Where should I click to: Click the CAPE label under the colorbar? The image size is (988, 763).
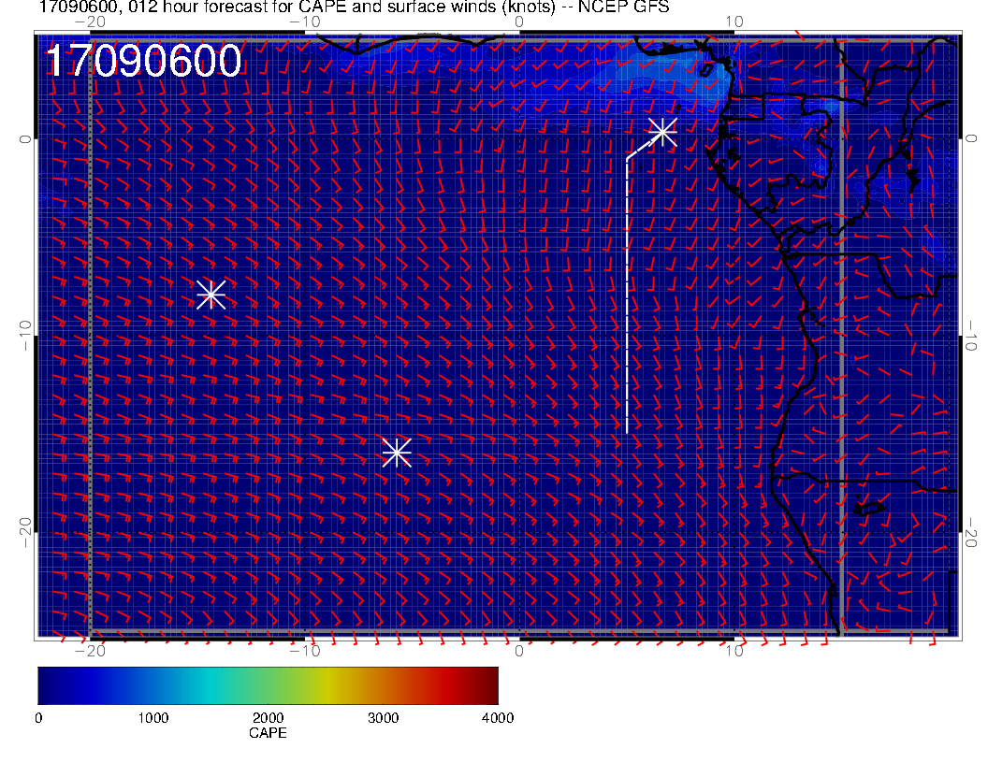click(x=268, y=733)
